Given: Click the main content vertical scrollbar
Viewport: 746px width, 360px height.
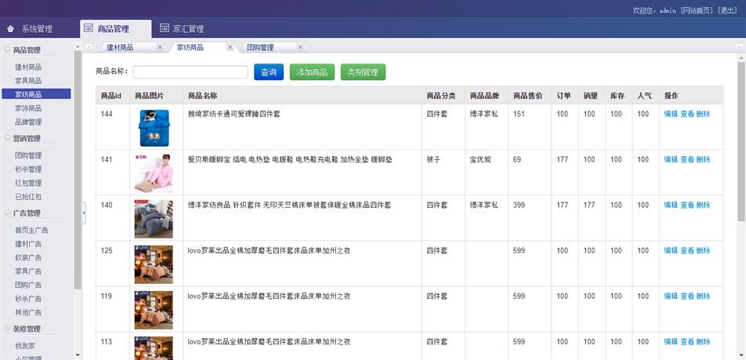Looking at the screenshot, I should click(741, 143).
